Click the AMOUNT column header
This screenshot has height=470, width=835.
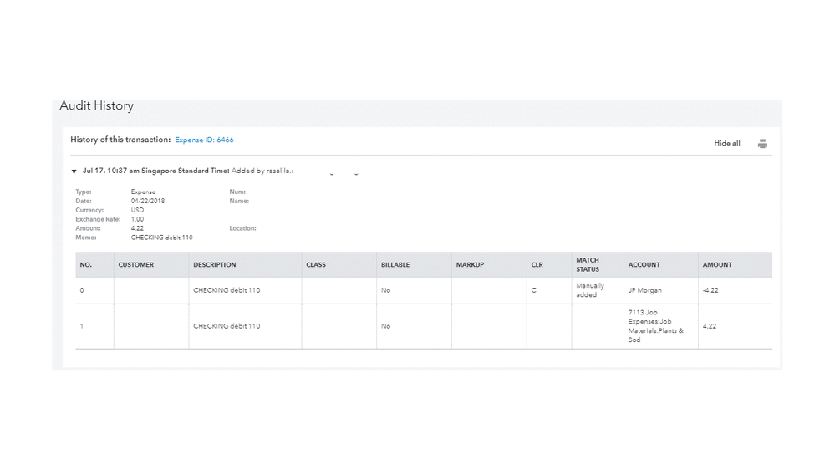tap(717, 265)
